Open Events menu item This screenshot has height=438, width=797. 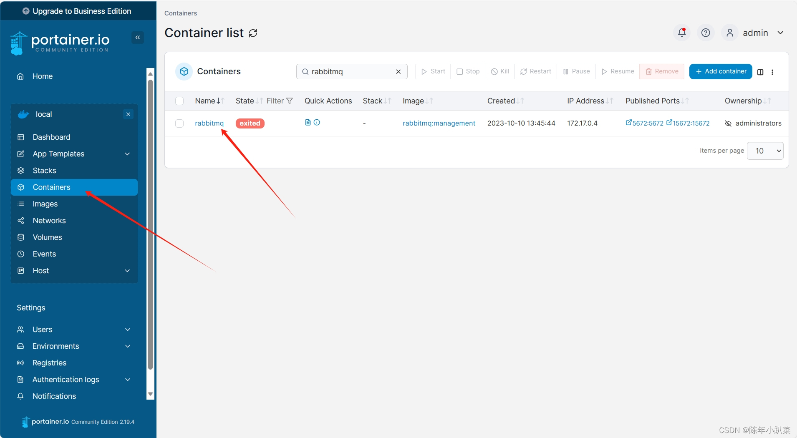coord(74,254)
